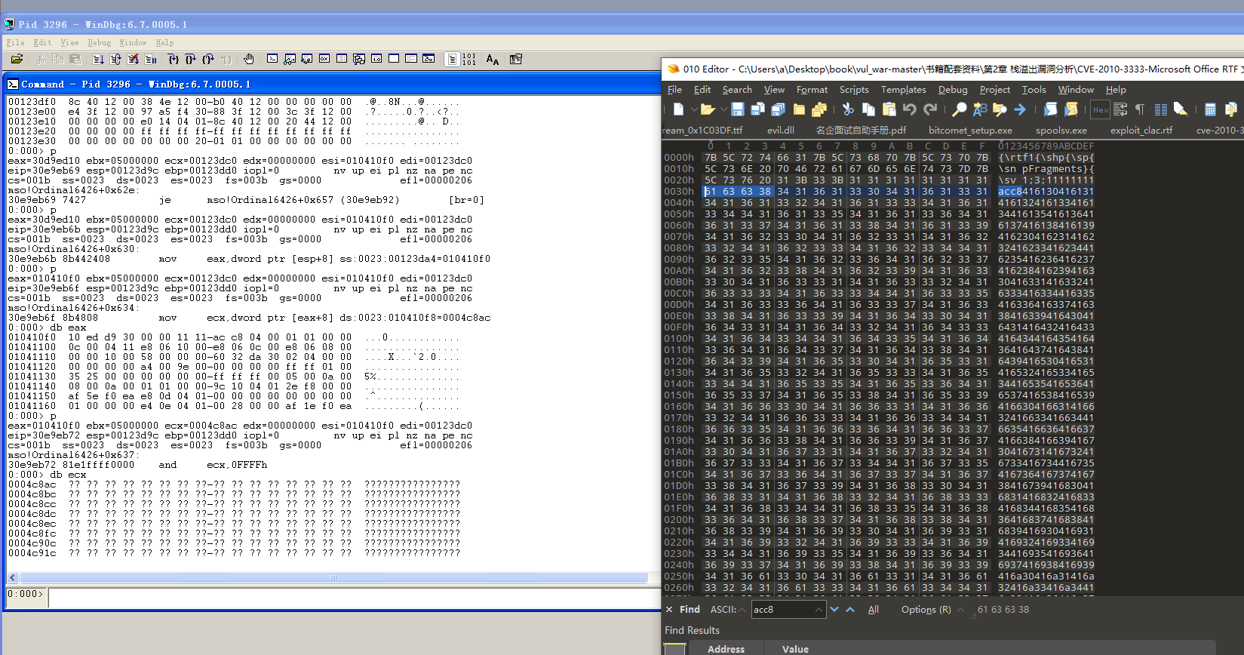Click the Go (run) icon in WinDbg toolbar
The height and width of the screenshot is (655, 1244).
click(x=98, y=59)
